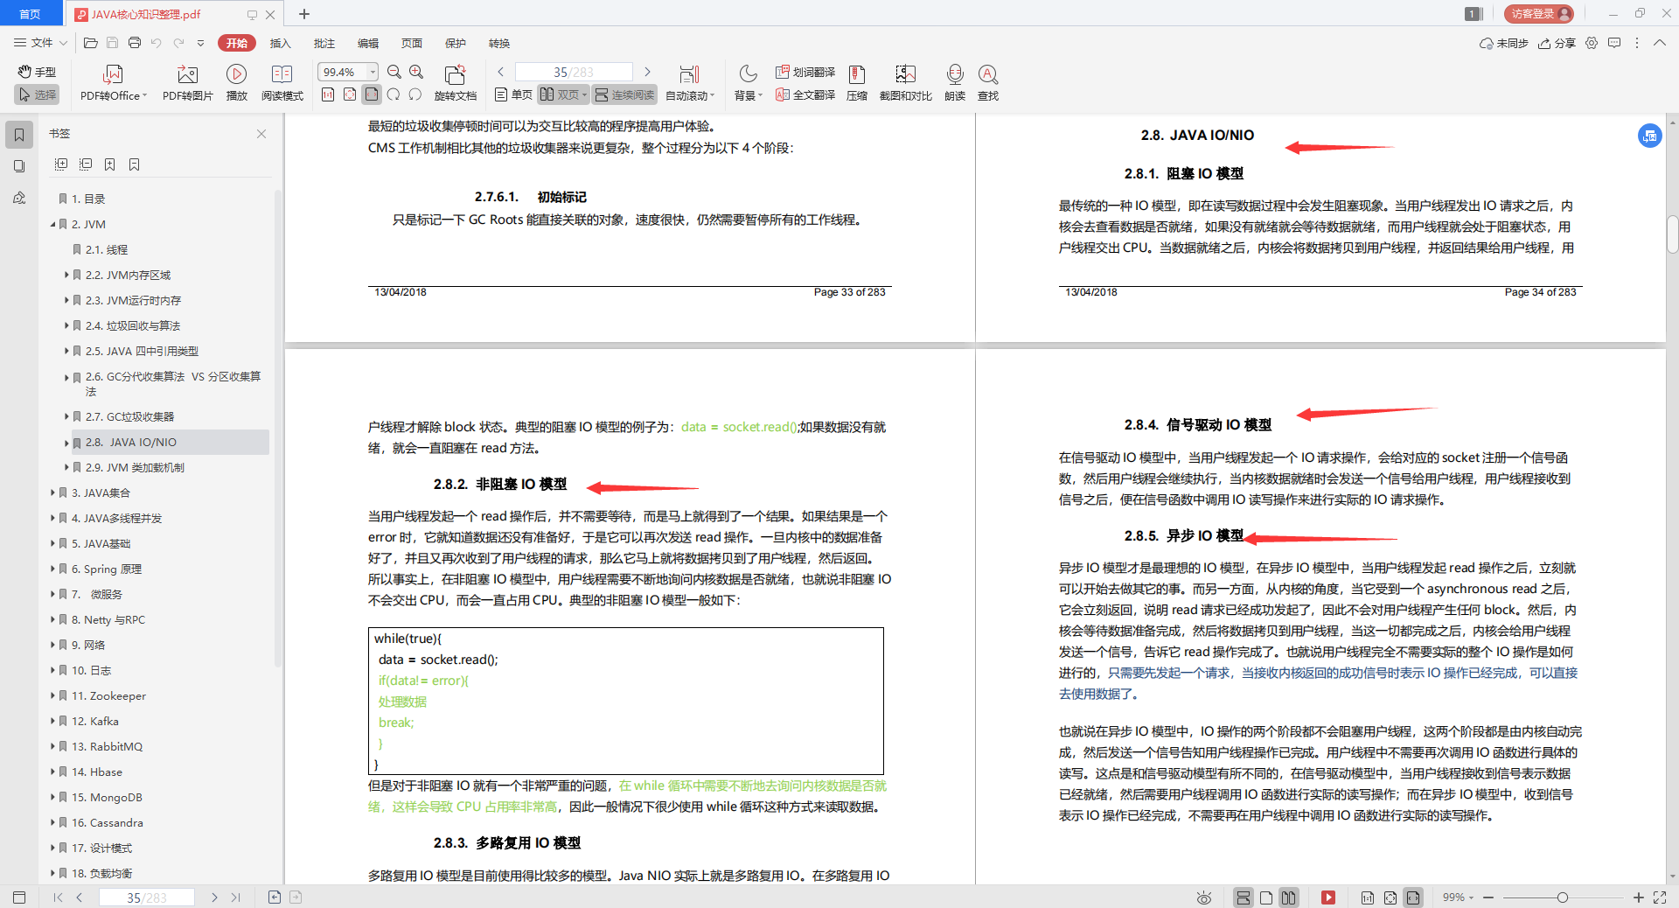Open the PDF转Office conversion tool
1679x908 pixels.
[x=112, y=81]
